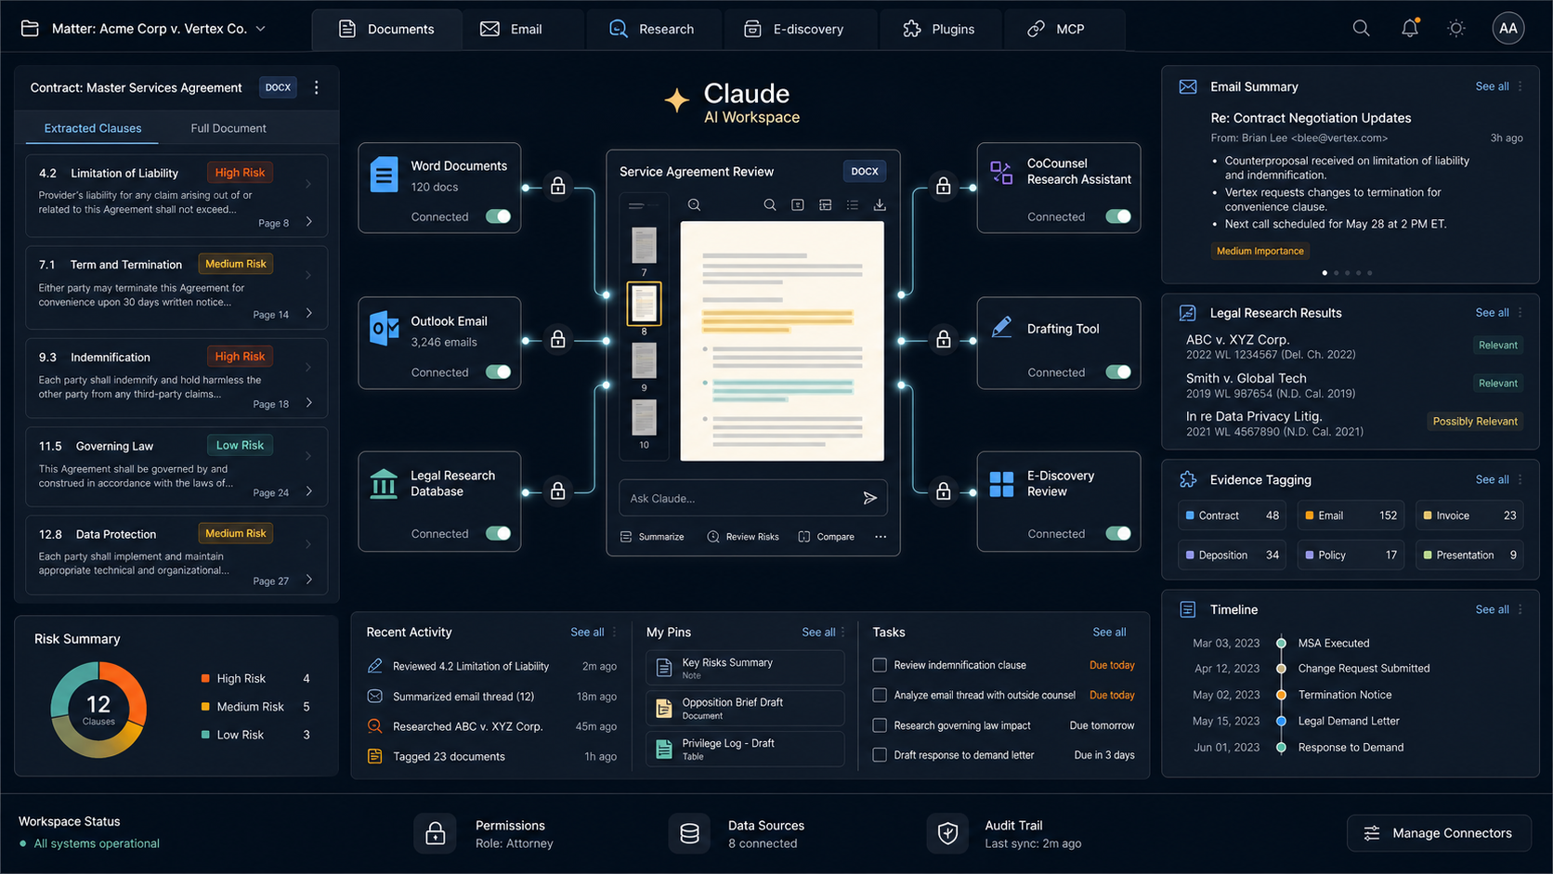The height and width of the screenshot is (874, 1553).
Task: Send the Ask Claude message arrow
Action: click(869, 498)
